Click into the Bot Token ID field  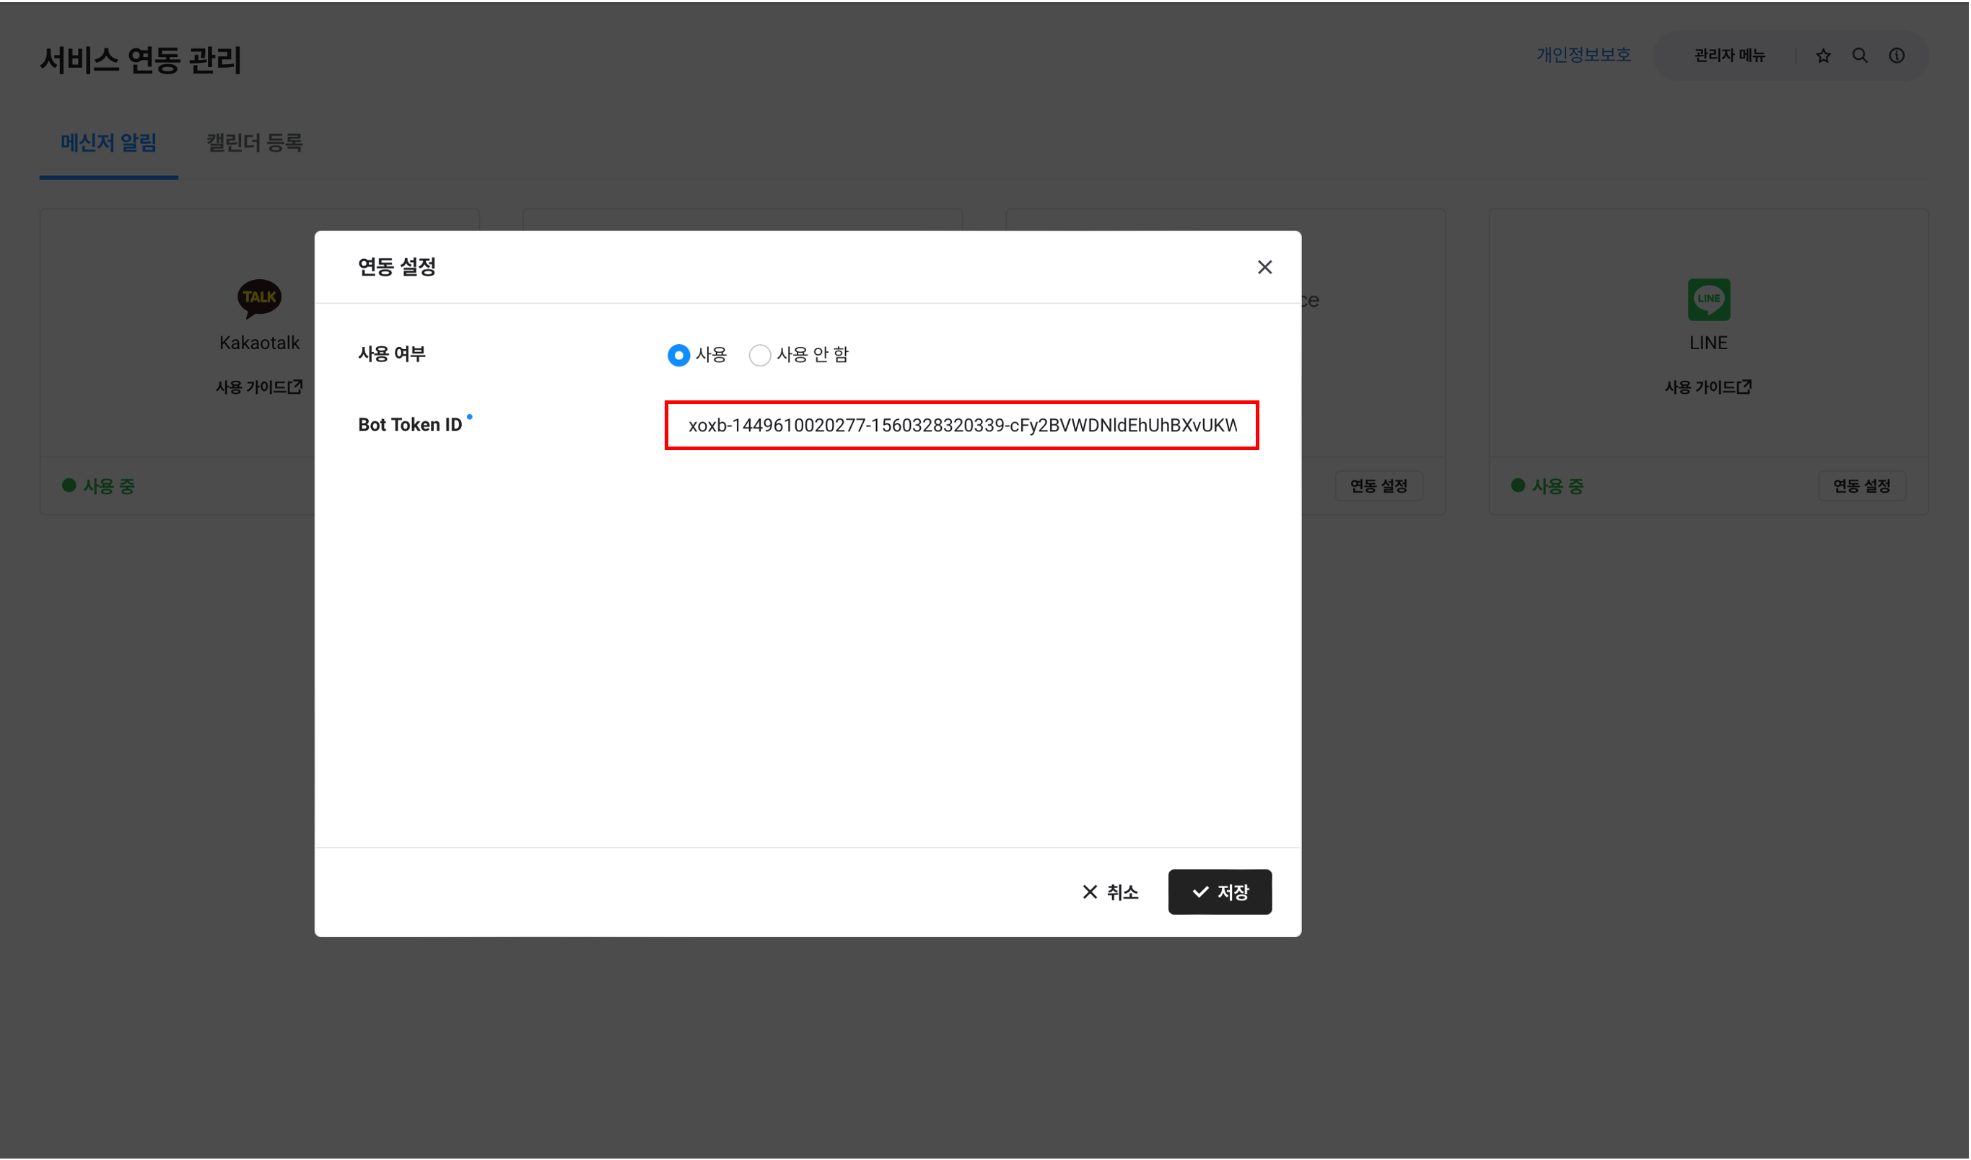point(961,425)
